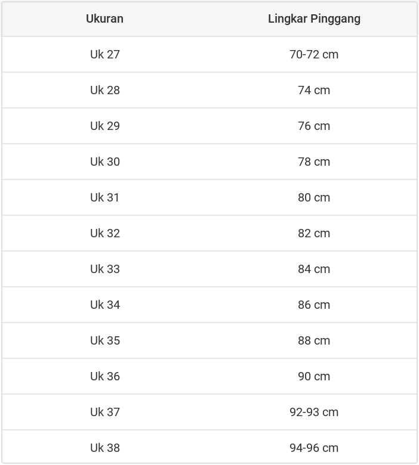The height and width of the screenshot is (465, 419).
Task: Select the Uk 31 size cell
Action: (x=105, y=197)
